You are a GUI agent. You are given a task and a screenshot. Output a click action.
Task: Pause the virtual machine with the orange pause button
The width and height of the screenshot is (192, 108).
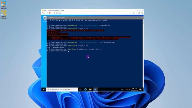pos(50,13)
